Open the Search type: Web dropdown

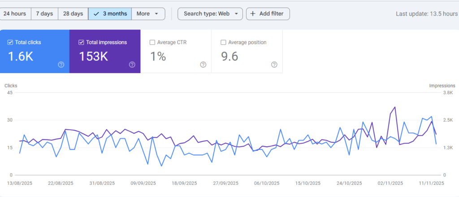pyautogui.click(x=210, y=14)
